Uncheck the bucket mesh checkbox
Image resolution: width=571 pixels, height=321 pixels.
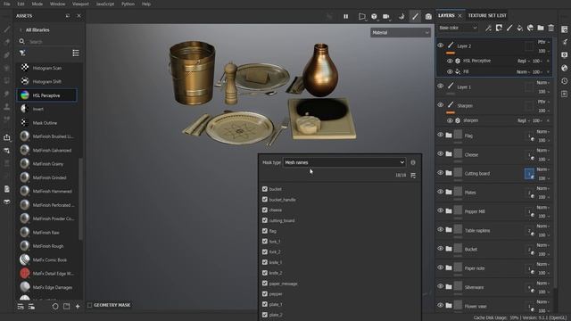265,189
